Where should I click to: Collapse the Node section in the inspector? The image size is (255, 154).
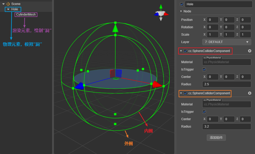[181, 11]
